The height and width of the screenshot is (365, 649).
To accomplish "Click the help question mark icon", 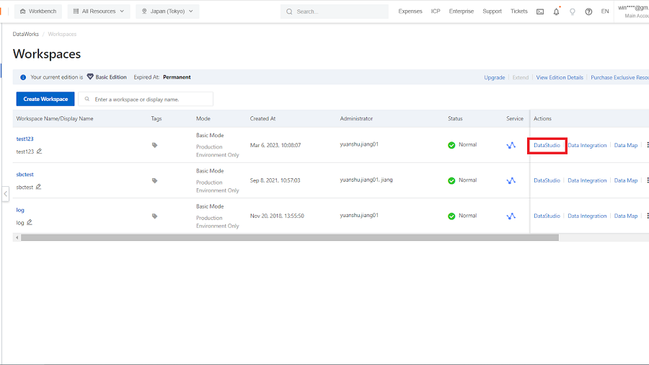I will 588,12.
